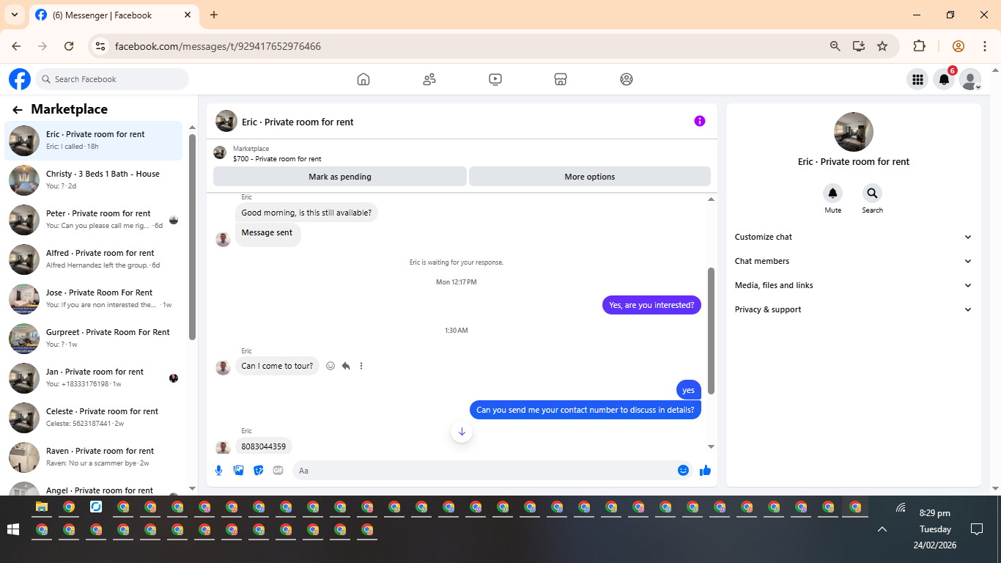Open Celeste Private room for rent conversation
The height and width of the screenshot is (563, 1001).
94,417
